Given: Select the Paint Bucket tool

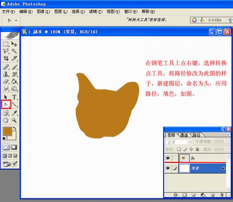Looking at the screenshot, I should point(14,81).
